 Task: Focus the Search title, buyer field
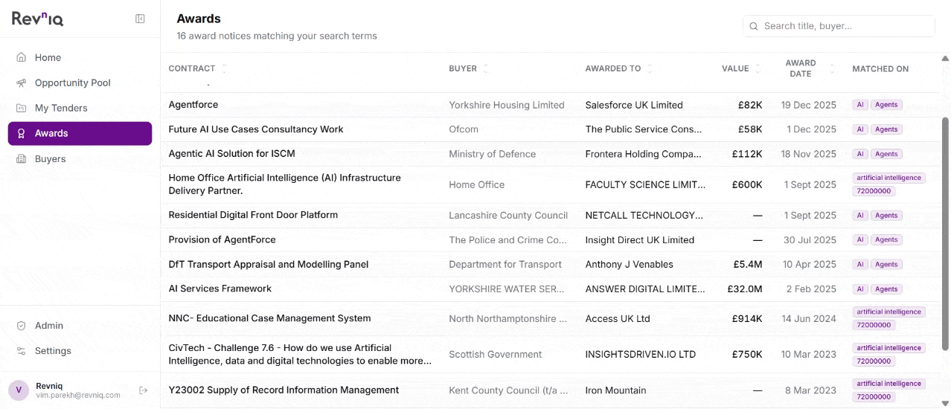coord(839,26)
